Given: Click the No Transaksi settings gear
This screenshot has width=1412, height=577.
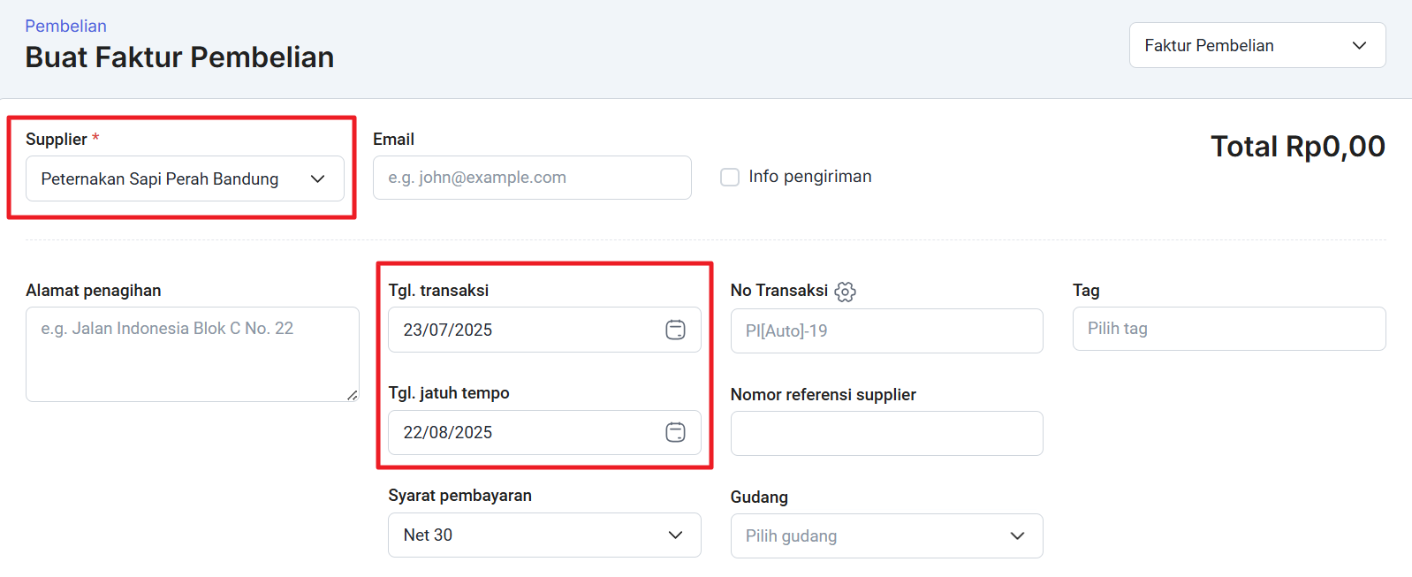Looking at the screenshot, I should pos(846,292).
